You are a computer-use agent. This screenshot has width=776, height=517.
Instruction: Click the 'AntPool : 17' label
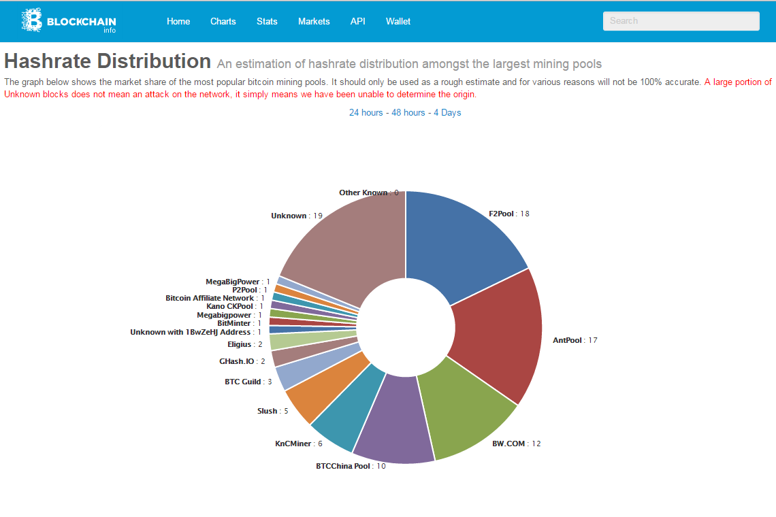[575, 340]
